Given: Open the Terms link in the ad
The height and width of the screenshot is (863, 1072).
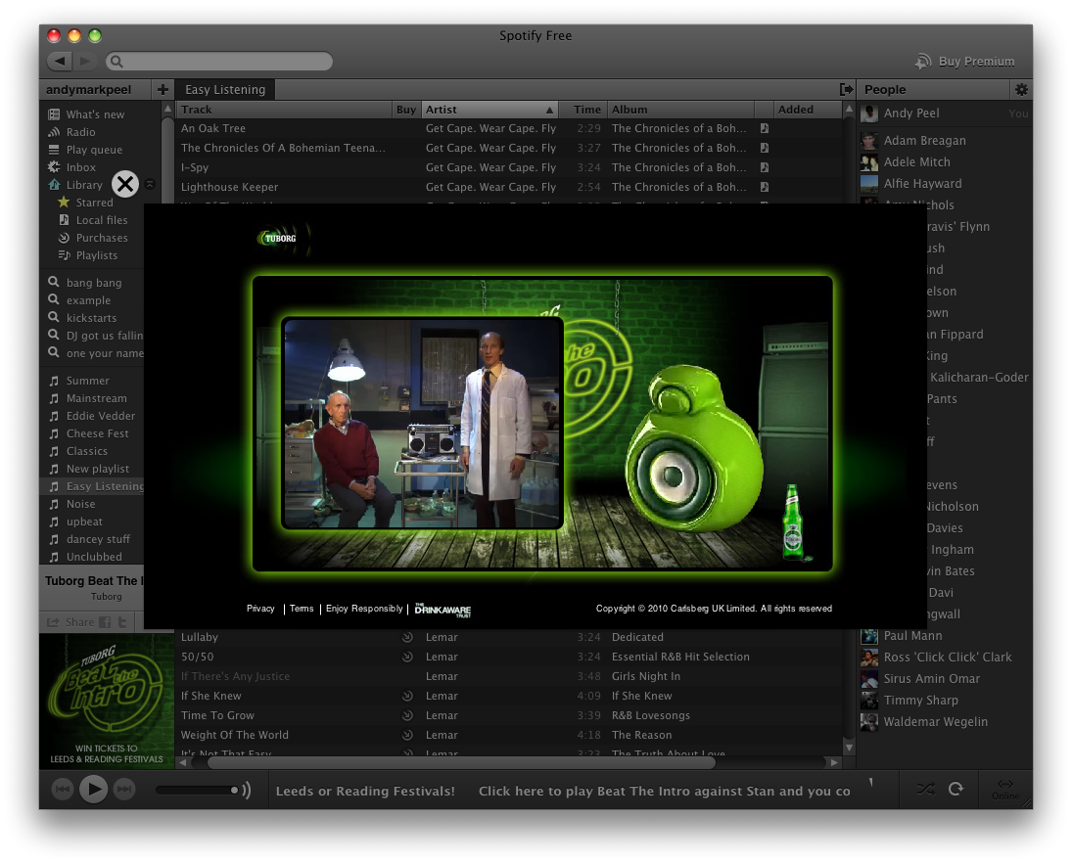Looking at the screenshot, I should tap(302, 609).
